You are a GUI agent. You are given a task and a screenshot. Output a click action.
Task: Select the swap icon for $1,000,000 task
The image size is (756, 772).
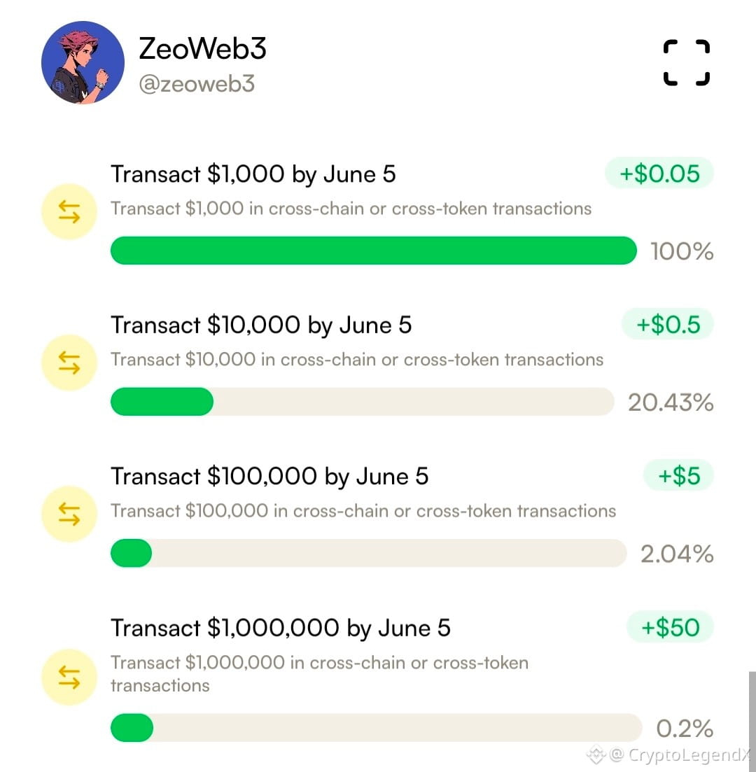click(x=69, y=677)
